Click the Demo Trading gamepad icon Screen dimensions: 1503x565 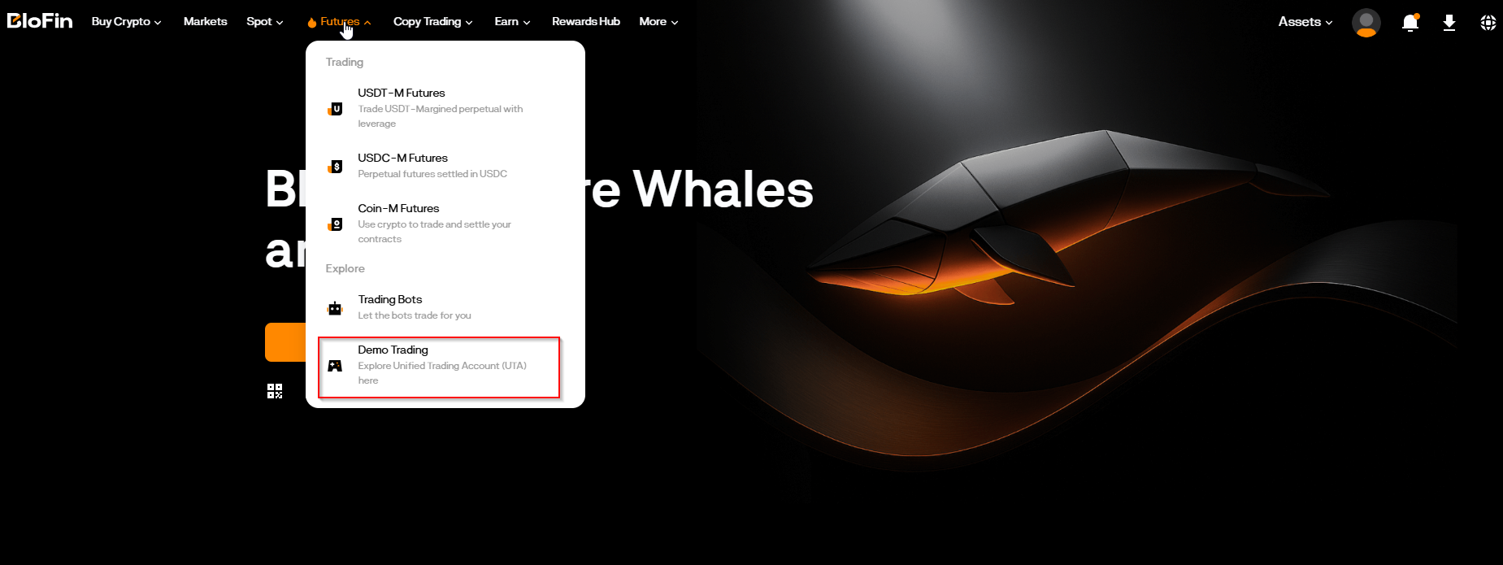[x=335, y=366]
